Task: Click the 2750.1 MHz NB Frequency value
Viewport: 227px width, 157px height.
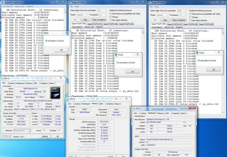Action: point(116,115)
